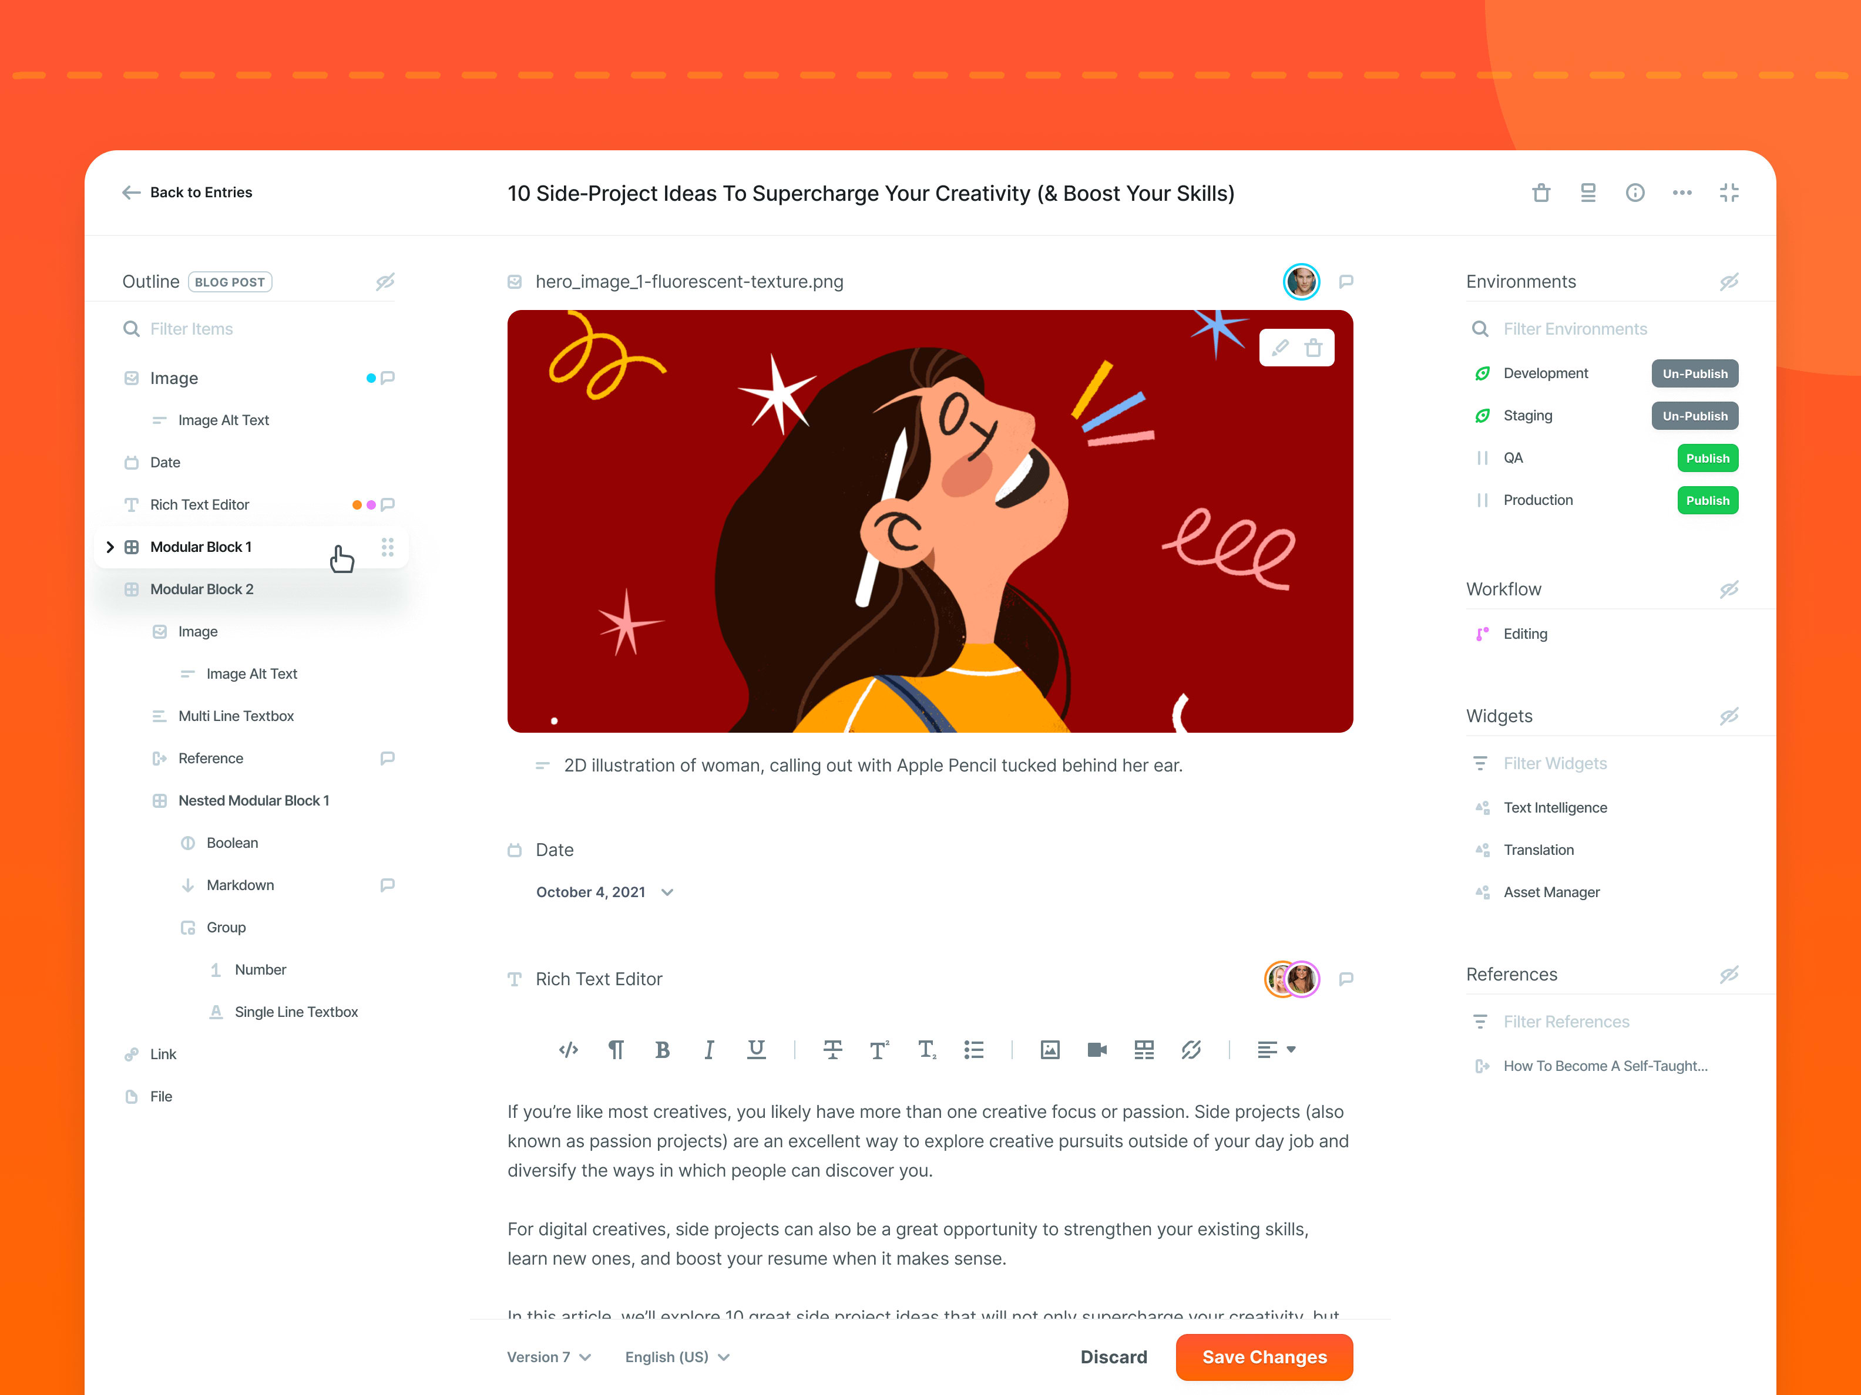Click the info icon in top toolbar
The height and width of the screenshot is (1395, 1861).
[x=1635, y=192]
